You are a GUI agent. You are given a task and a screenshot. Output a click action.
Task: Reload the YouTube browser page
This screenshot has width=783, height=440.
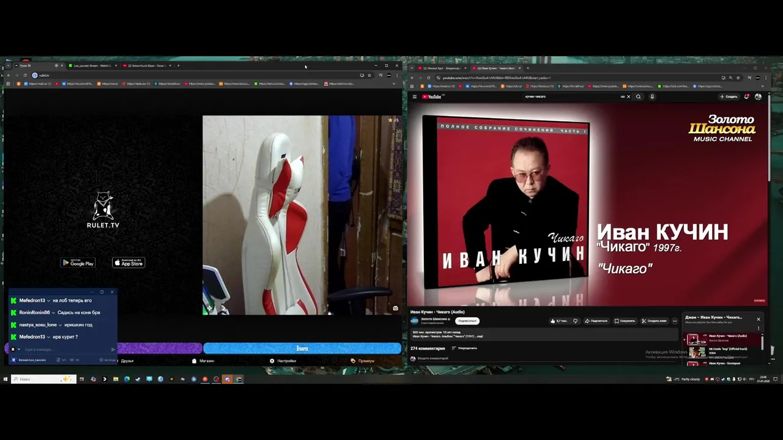tap(429, 78)
